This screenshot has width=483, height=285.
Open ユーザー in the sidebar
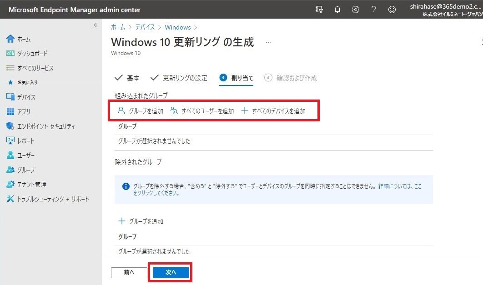(x=26, y=155)
